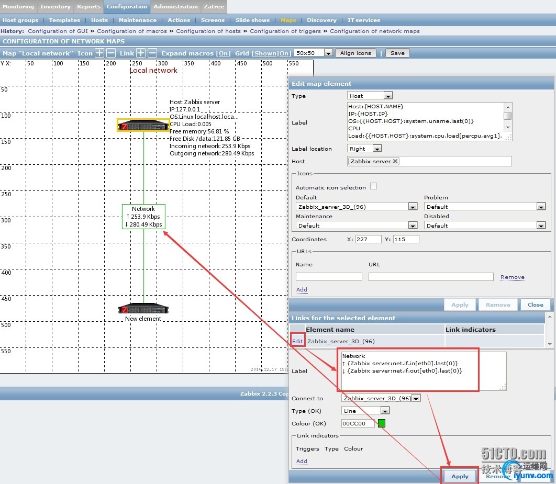This screenshot has width=556, height=484.
Task: Open the Problem icon dropdown
Action: [484, 207]
